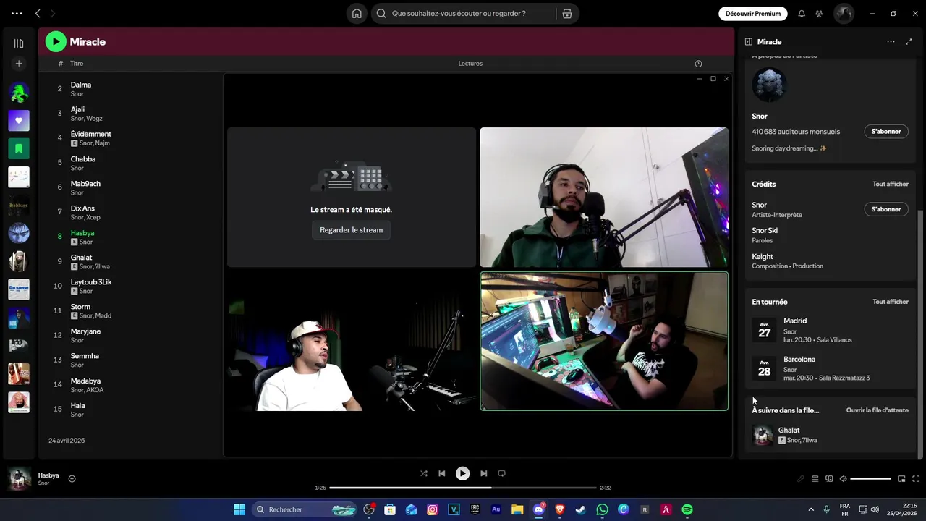The width and height of the screenshot is (926, 521).
Task: Open friend activity icon
Action: tap(819, 14)
